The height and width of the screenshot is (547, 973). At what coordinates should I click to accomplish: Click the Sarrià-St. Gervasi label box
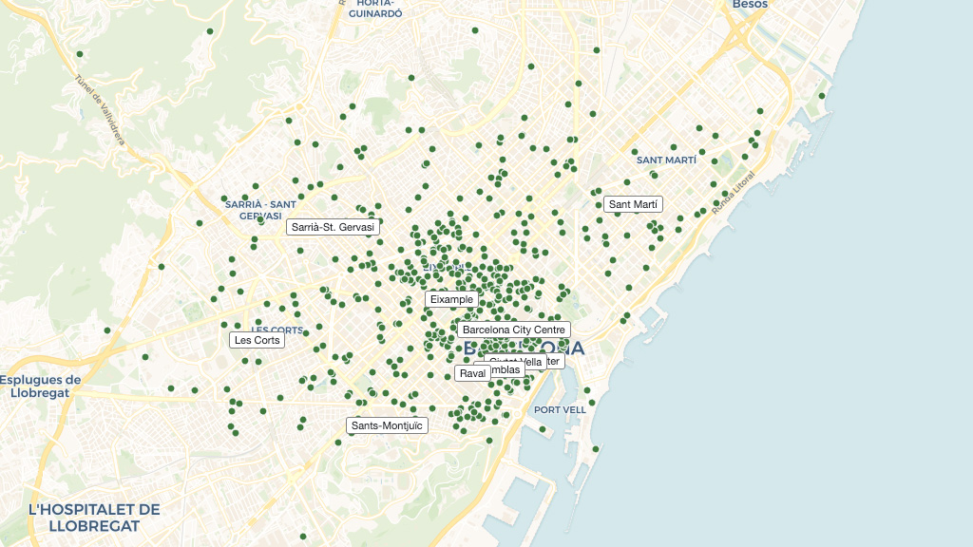334,227
